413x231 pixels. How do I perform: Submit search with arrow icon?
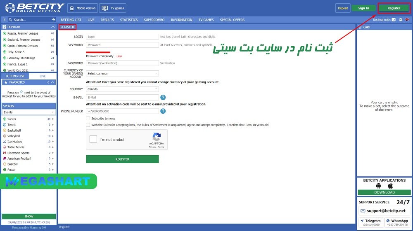coord(53,20)
